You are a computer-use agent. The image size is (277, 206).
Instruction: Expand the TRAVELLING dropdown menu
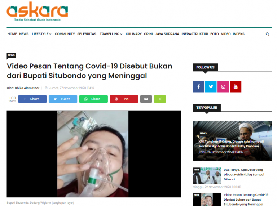pos(111,34)
